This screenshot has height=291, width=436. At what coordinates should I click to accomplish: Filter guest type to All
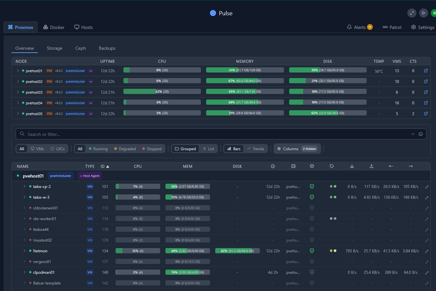[x=21, y=149]
